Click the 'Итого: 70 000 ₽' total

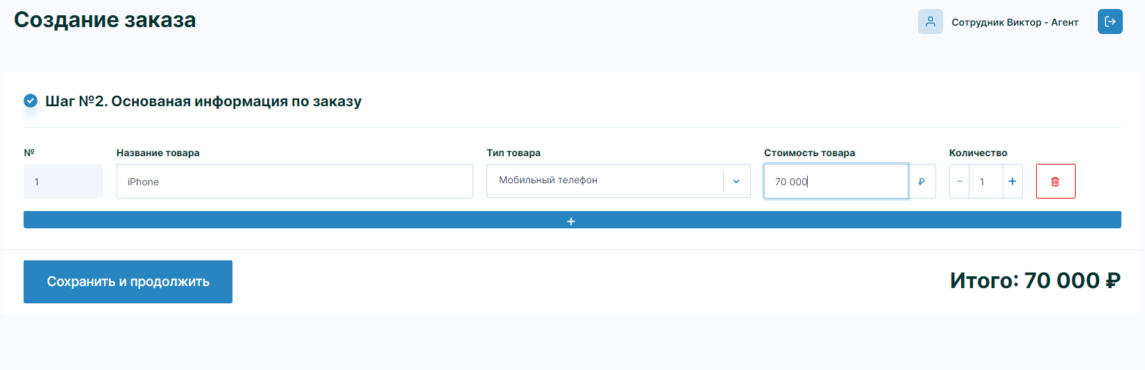click(1035, 280)
